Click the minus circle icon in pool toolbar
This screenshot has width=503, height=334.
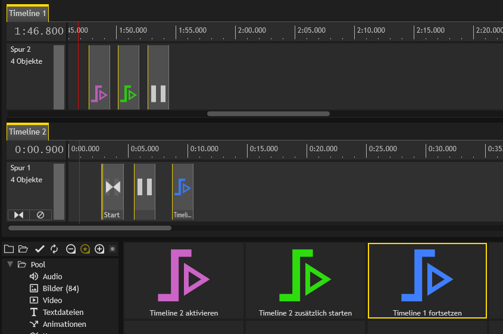[x=71, y=249]
